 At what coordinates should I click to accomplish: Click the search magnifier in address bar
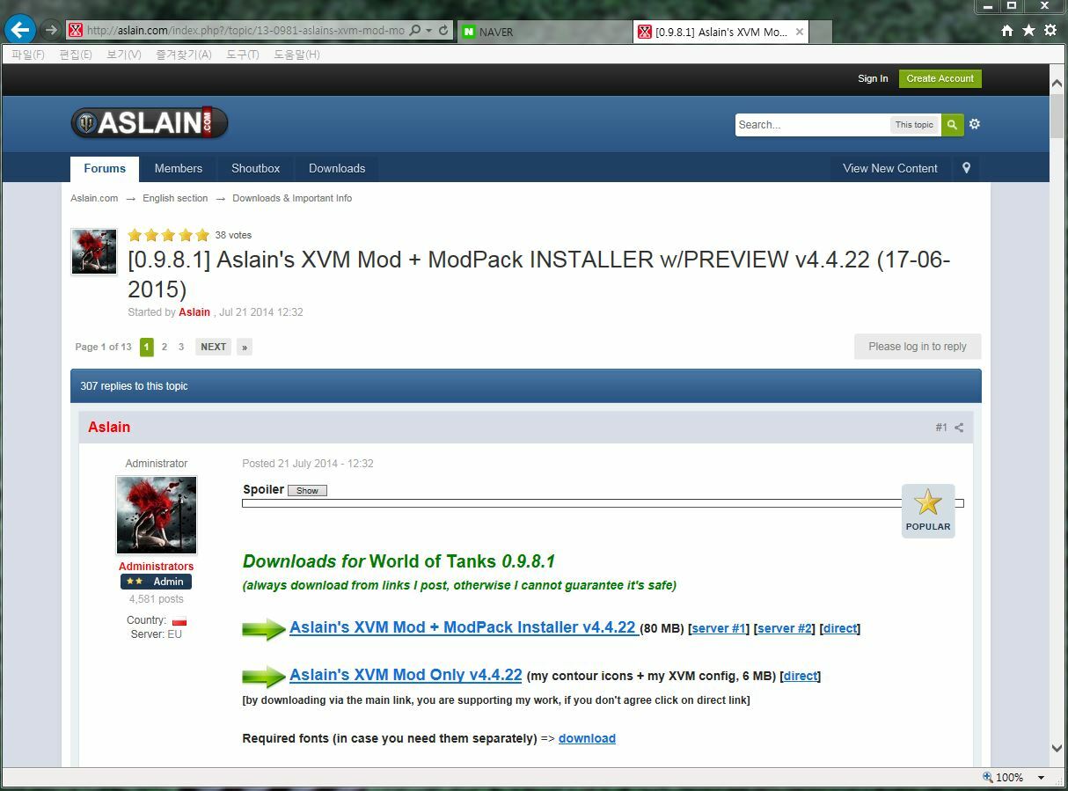415,30
